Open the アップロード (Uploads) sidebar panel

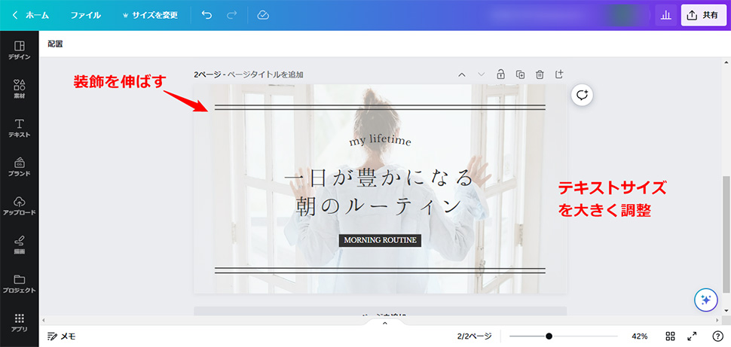[x=19, y=206]
